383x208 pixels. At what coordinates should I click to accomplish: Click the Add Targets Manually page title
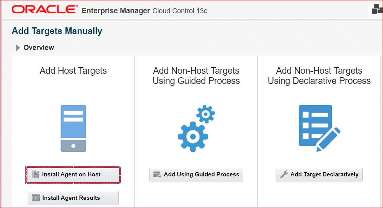(57, 31)
